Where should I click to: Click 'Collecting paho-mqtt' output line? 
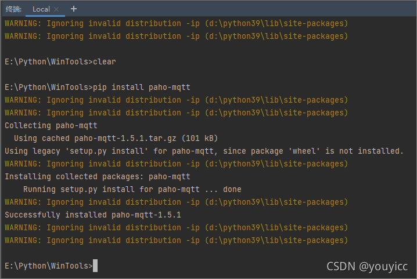point(51,125)
